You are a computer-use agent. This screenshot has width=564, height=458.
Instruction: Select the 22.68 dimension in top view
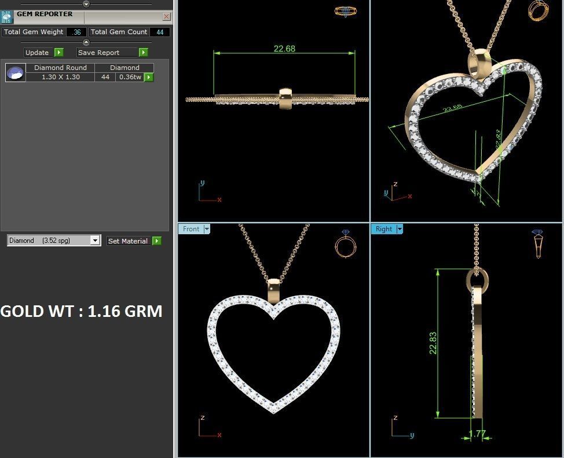284,49
